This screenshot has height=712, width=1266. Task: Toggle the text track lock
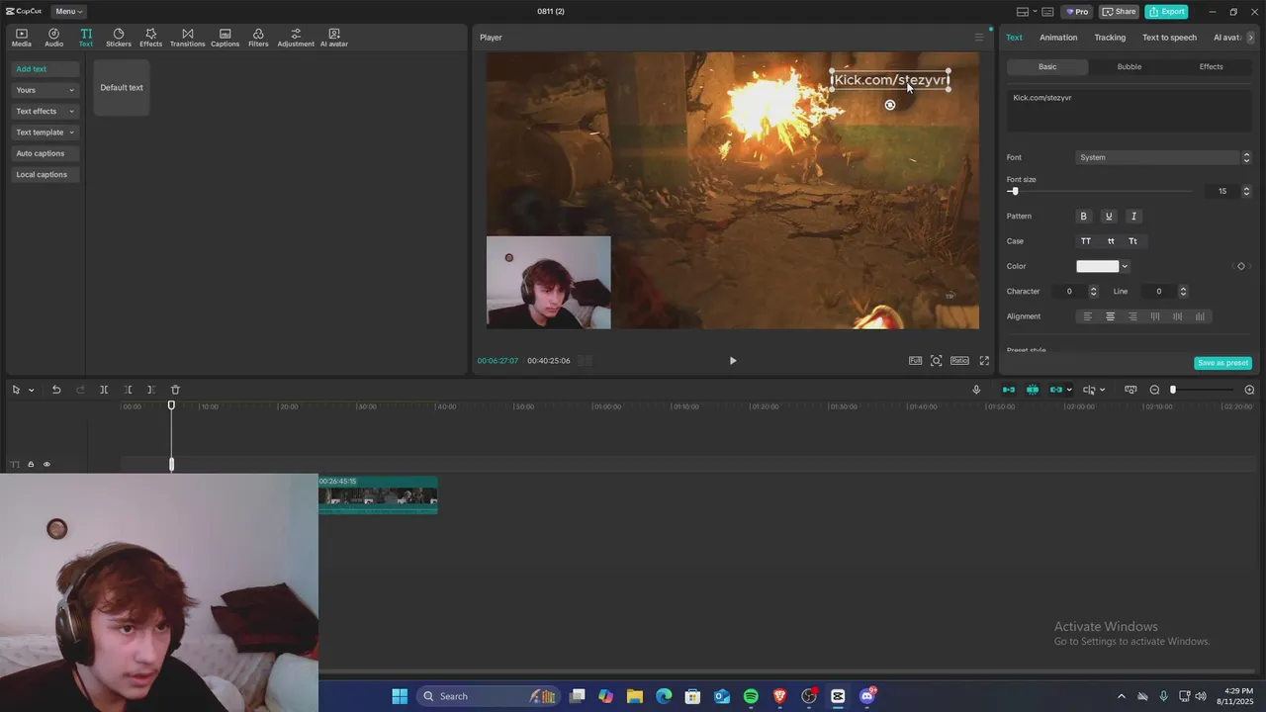tap(31, 464)
